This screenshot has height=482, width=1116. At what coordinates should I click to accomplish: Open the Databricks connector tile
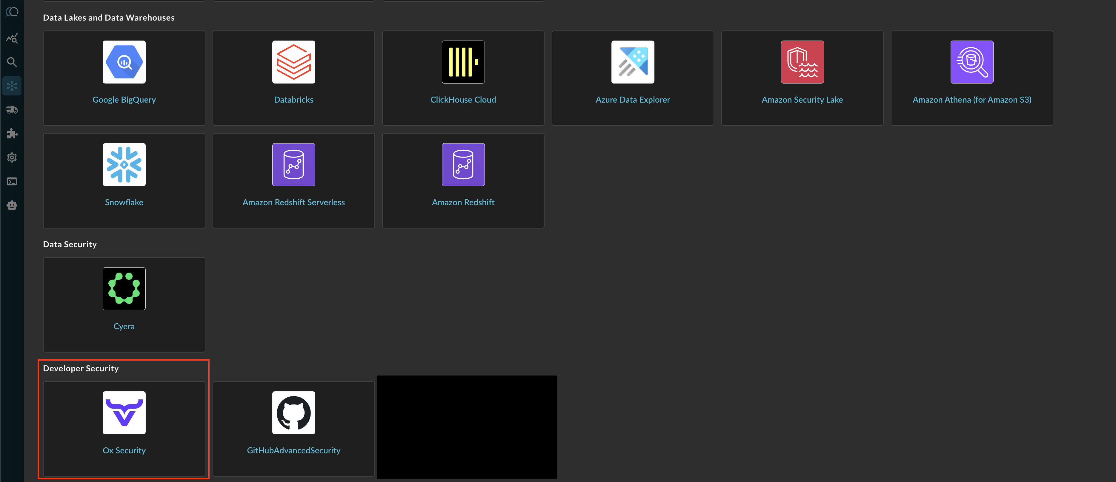pos(293,78)
